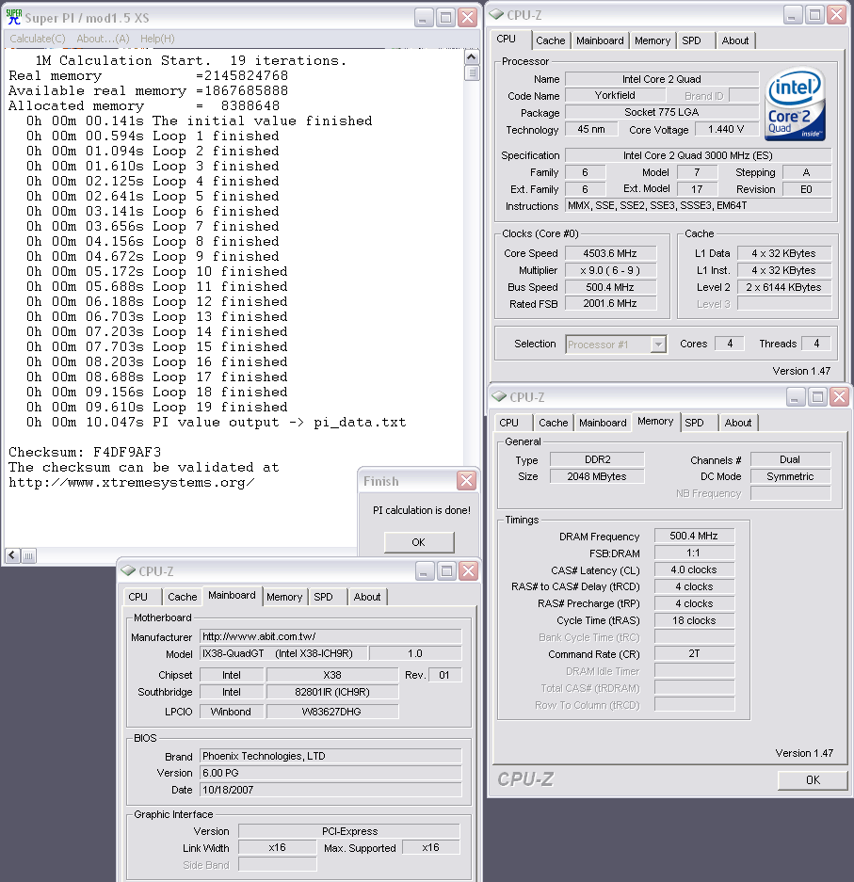Click the Super PI vertical scrollbar thumb

click(472, 72)
